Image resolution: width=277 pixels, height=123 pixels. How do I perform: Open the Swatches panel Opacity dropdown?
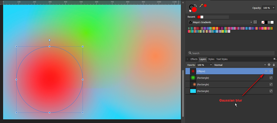point(268,8)
